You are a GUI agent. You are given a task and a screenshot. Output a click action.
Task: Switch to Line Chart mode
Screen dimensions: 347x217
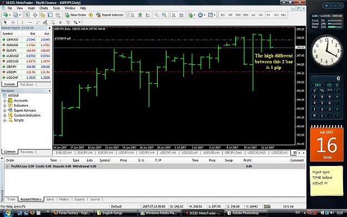(148, 15)
